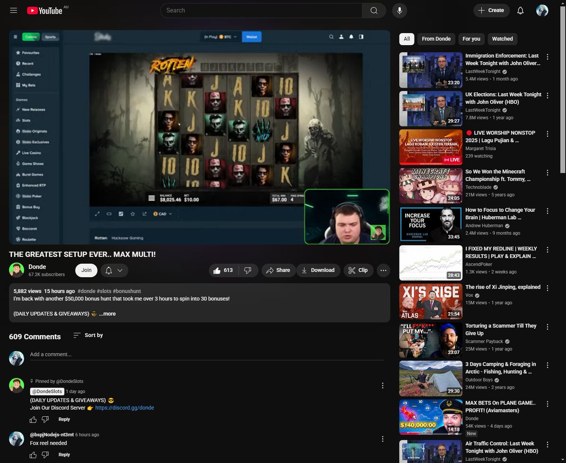Like the "Fox reel needed" comment
The image size is (566, 463).
[x=33, y=455]
